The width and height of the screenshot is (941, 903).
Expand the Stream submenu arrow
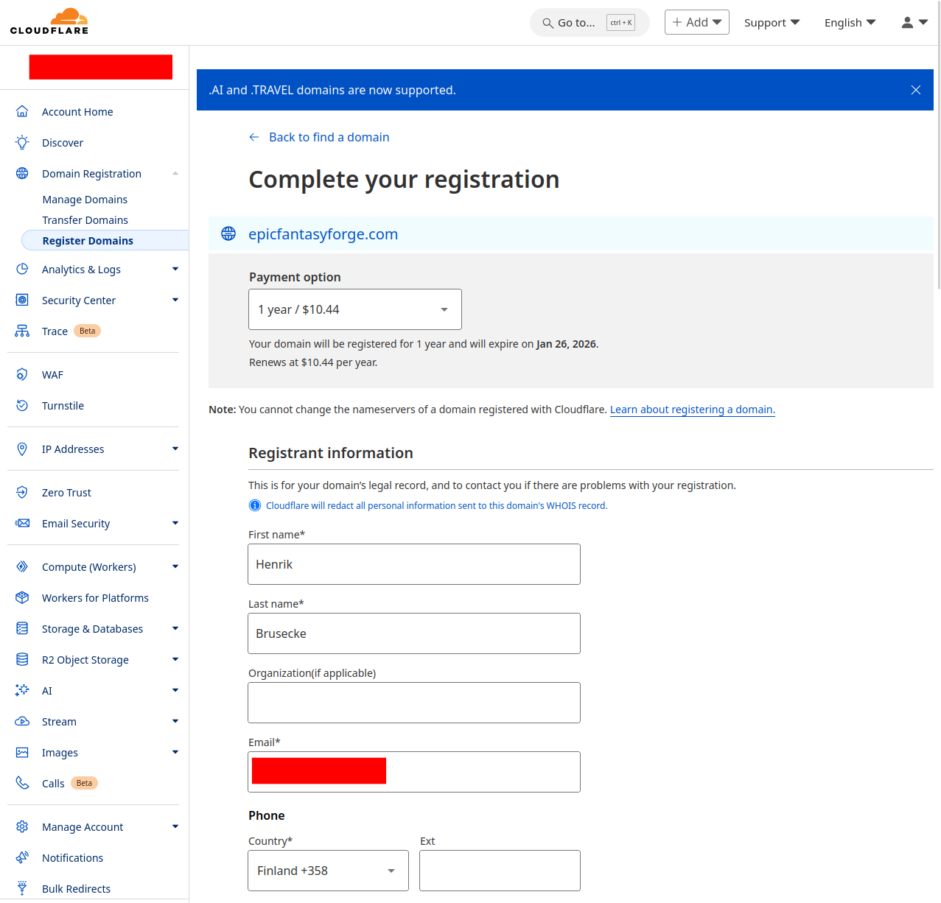point(175,721)
